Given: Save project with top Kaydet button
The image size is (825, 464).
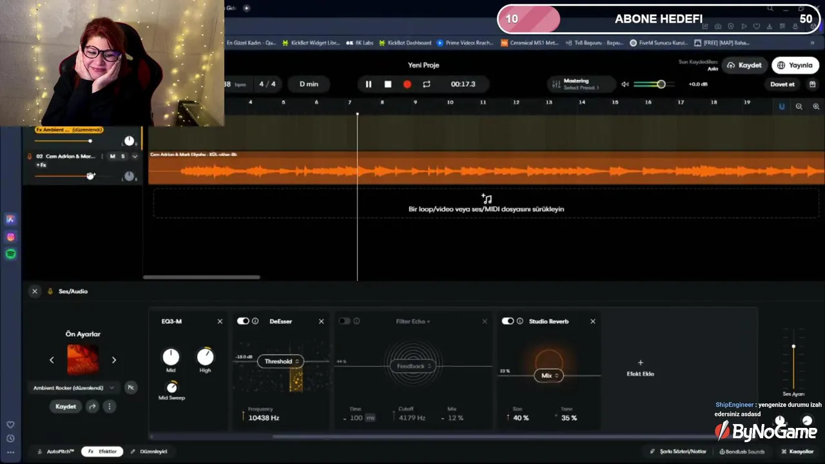Looking at the screenshot, I should click(744, 65).
